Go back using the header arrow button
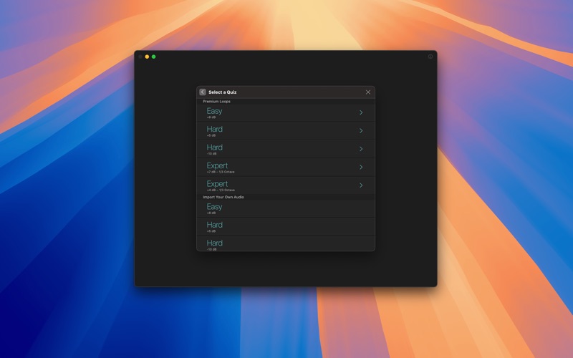Image resolution: width=573 pixels, height=358 pixels. (203, 92)
